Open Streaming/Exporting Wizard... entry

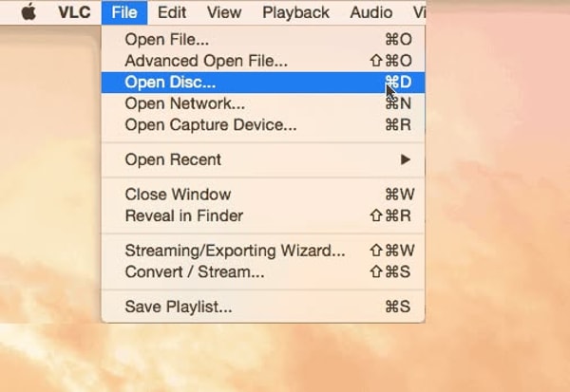click(x=263, y=251)
